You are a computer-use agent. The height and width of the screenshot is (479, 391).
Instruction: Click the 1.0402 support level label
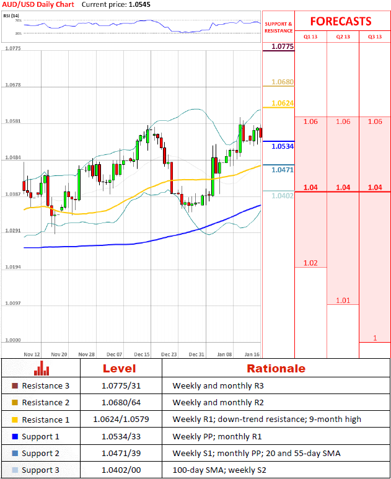click(283, 196)
